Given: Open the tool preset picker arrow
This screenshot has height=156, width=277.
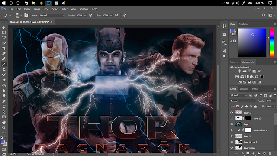Looking at the screenshot, I should (10, 16).
